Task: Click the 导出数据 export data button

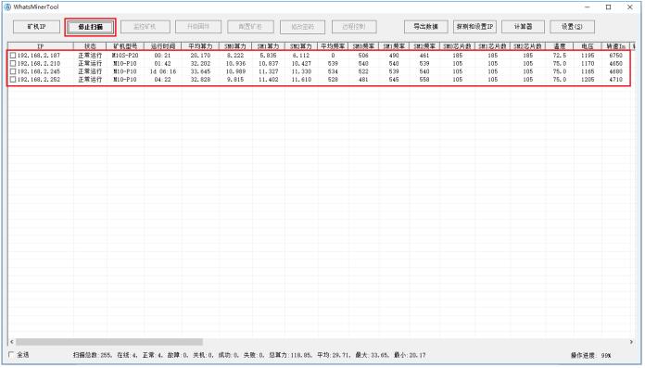Action: [425, 27]
